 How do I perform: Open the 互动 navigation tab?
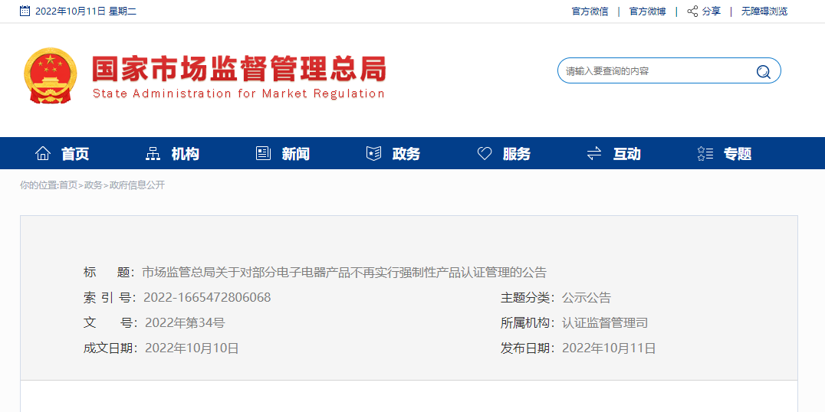point(627,154)
